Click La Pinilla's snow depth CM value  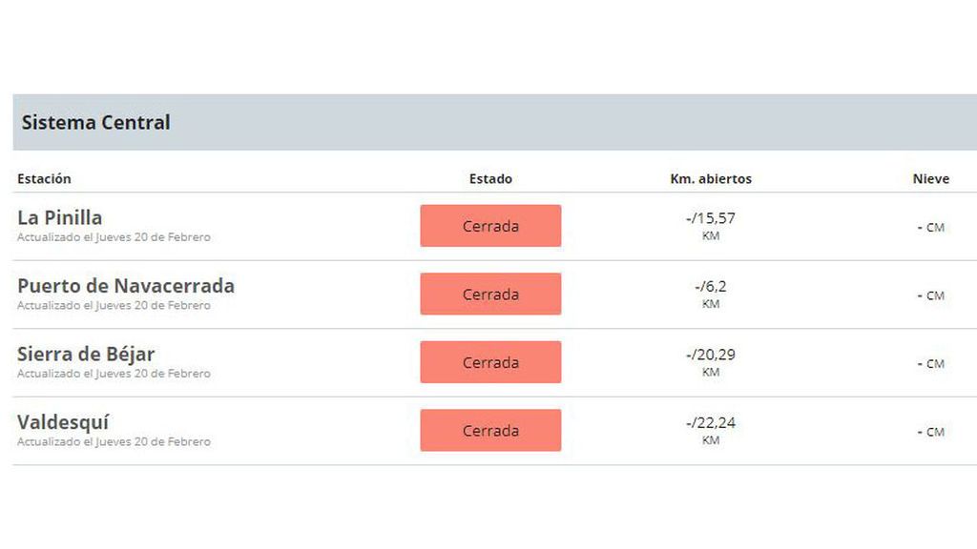point(931,227)
